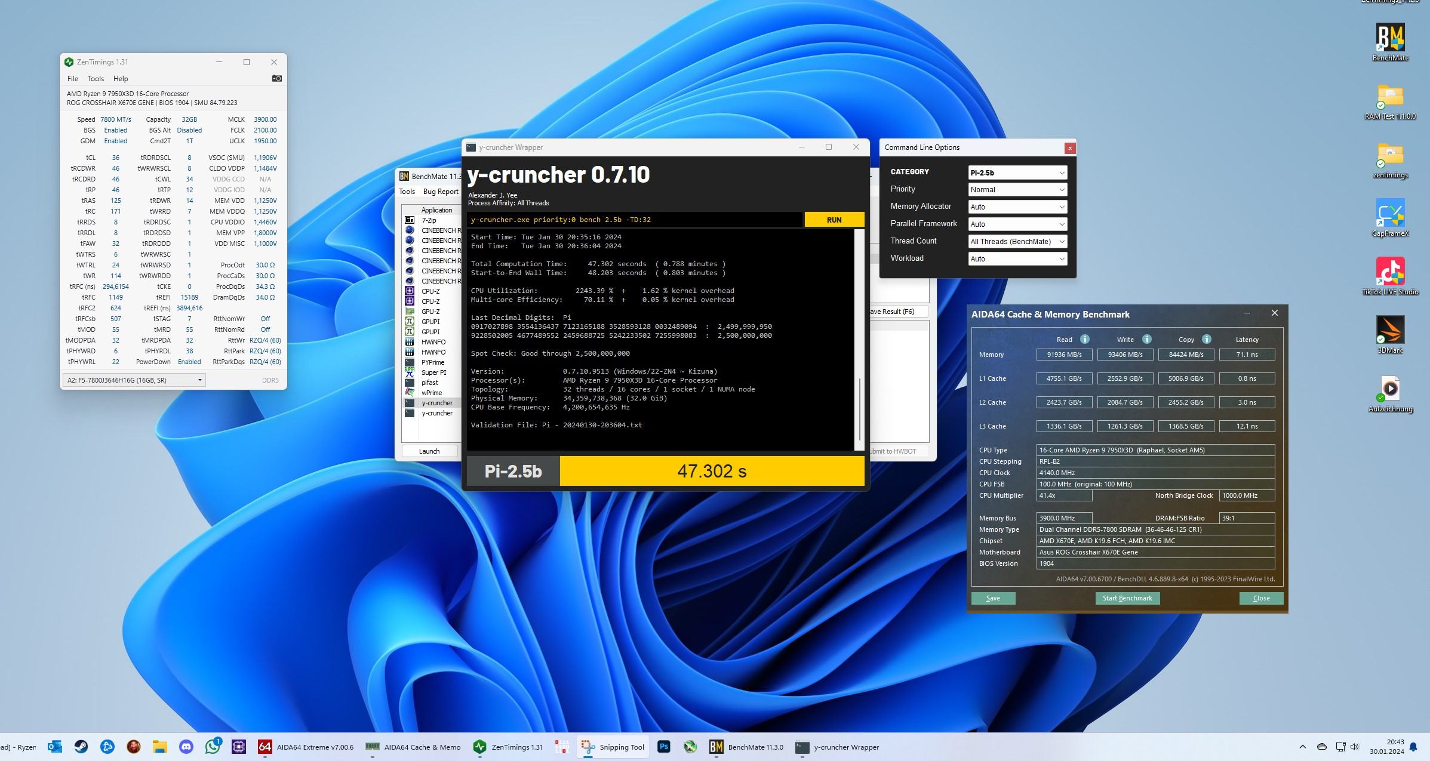
Task: Switch to ZenTimings 1.31 taskbar button
Action: 509,747
